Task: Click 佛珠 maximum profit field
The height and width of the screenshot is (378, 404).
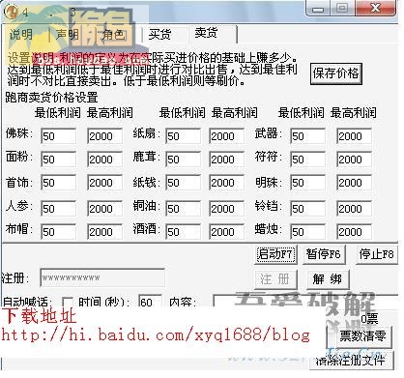Action: (x=104, y=136)
